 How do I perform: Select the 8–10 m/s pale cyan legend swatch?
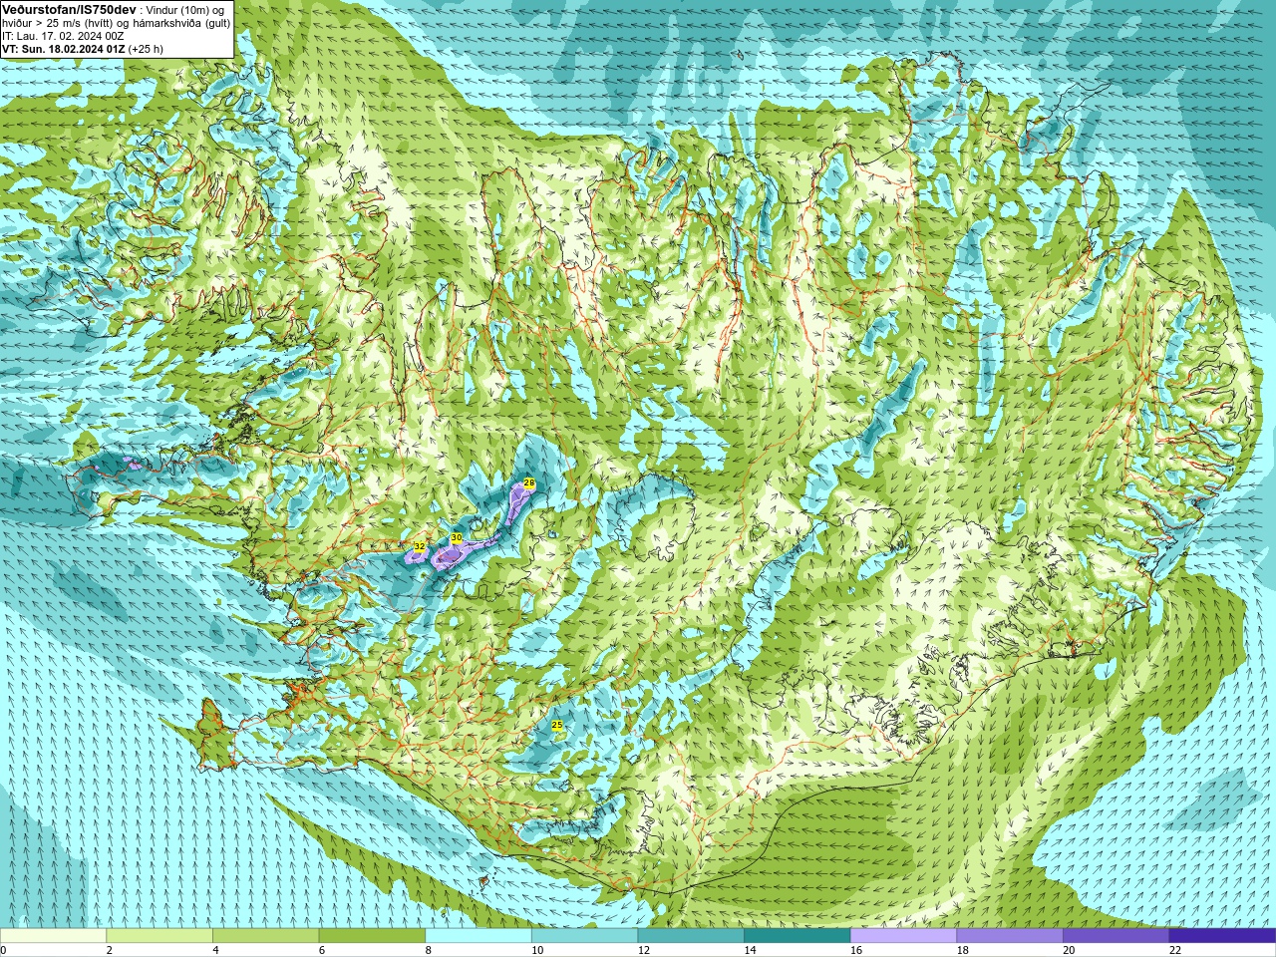click(x=478, y=936)
